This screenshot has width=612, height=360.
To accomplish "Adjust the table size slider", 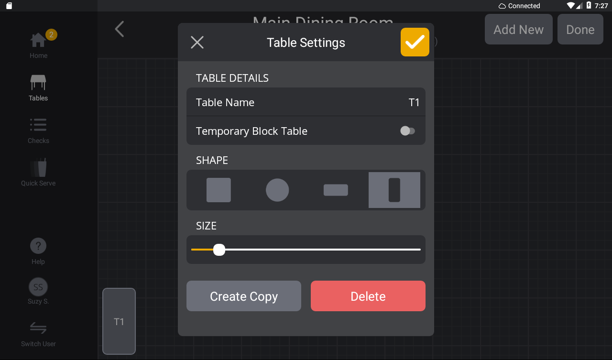I will tap(219, 249).
